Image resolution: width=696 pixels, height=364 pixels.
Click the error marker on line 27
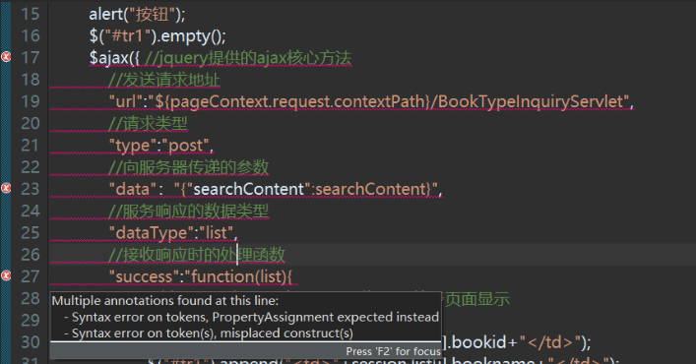tap(6, 275)
